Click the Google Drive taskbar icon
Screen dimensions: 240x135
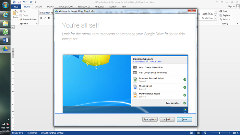point(5,49)
